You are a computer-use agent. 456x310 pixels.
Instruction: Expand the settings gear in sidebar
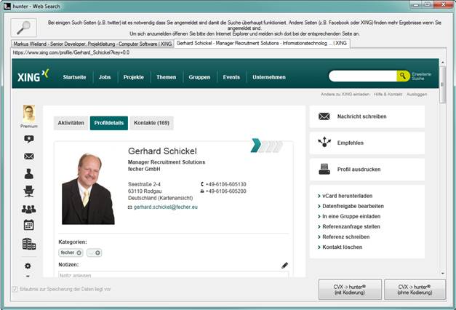click(x=28, y=266)
